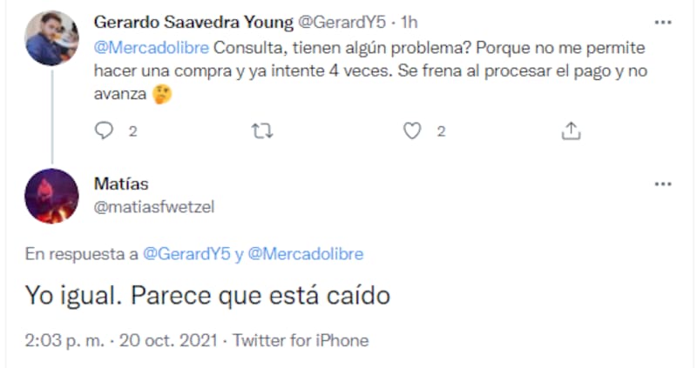Click the reply speech bubble icon
This screenshot has width=697, height=368.
[105, 130]
